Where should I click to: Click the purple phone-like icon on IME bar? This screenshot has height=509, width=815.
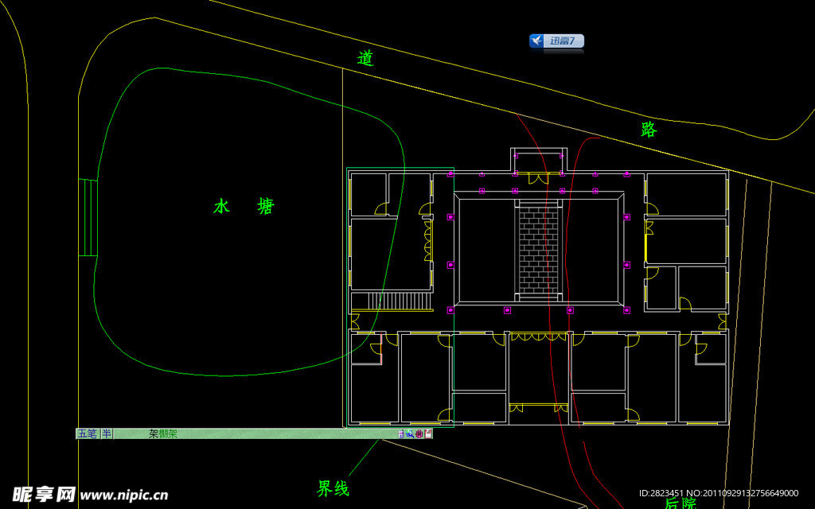[401, 434]
